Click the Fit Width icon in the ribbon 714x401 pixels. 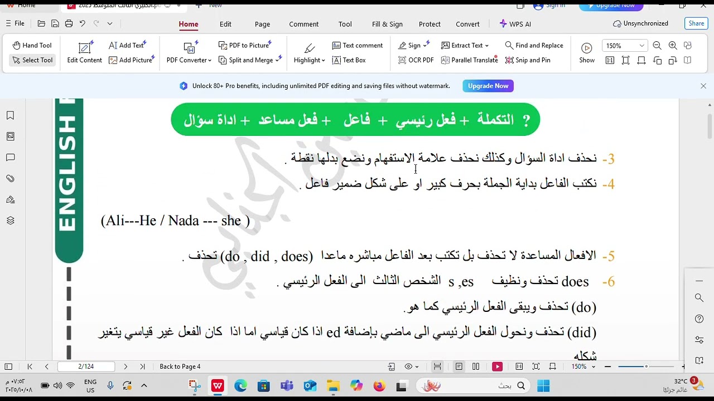click(x=641, y=60)
